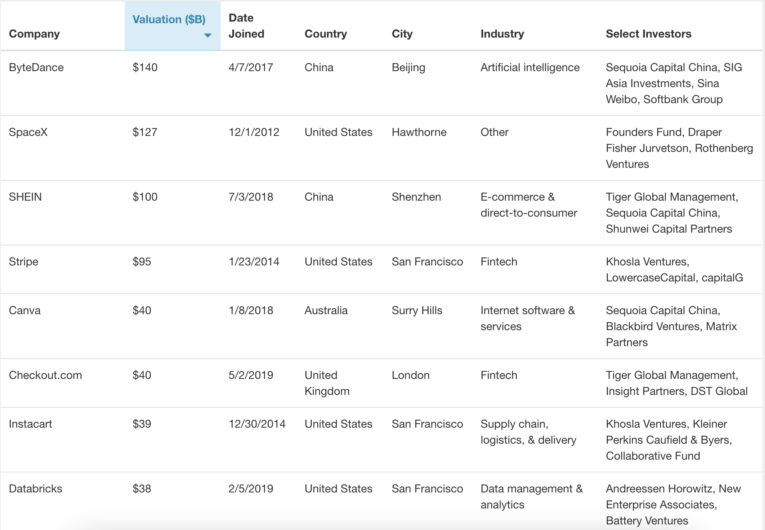Click the Select Investors column header
The height and width of the screenshot is (530, 765).
(648, 34)
